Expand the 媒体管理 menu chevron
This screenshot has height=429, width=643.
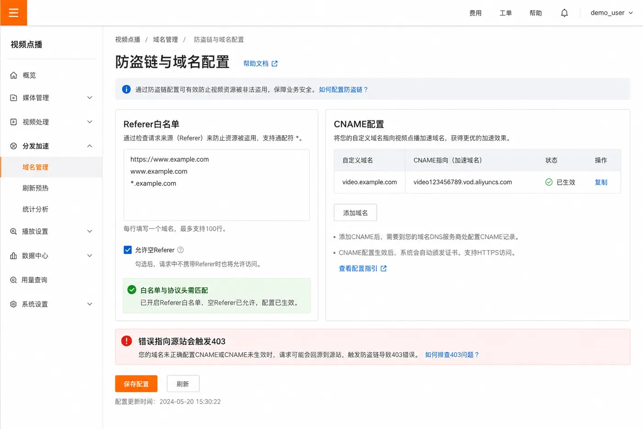[90, 97]
